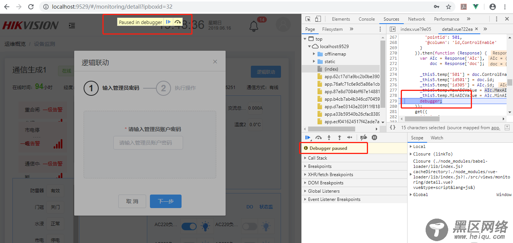Image resolution: width=513 pixels, height=243 pixels.
Task: Open DevTools customize three-dot menu
Action: pyautogui.click(x=497, y=19)
